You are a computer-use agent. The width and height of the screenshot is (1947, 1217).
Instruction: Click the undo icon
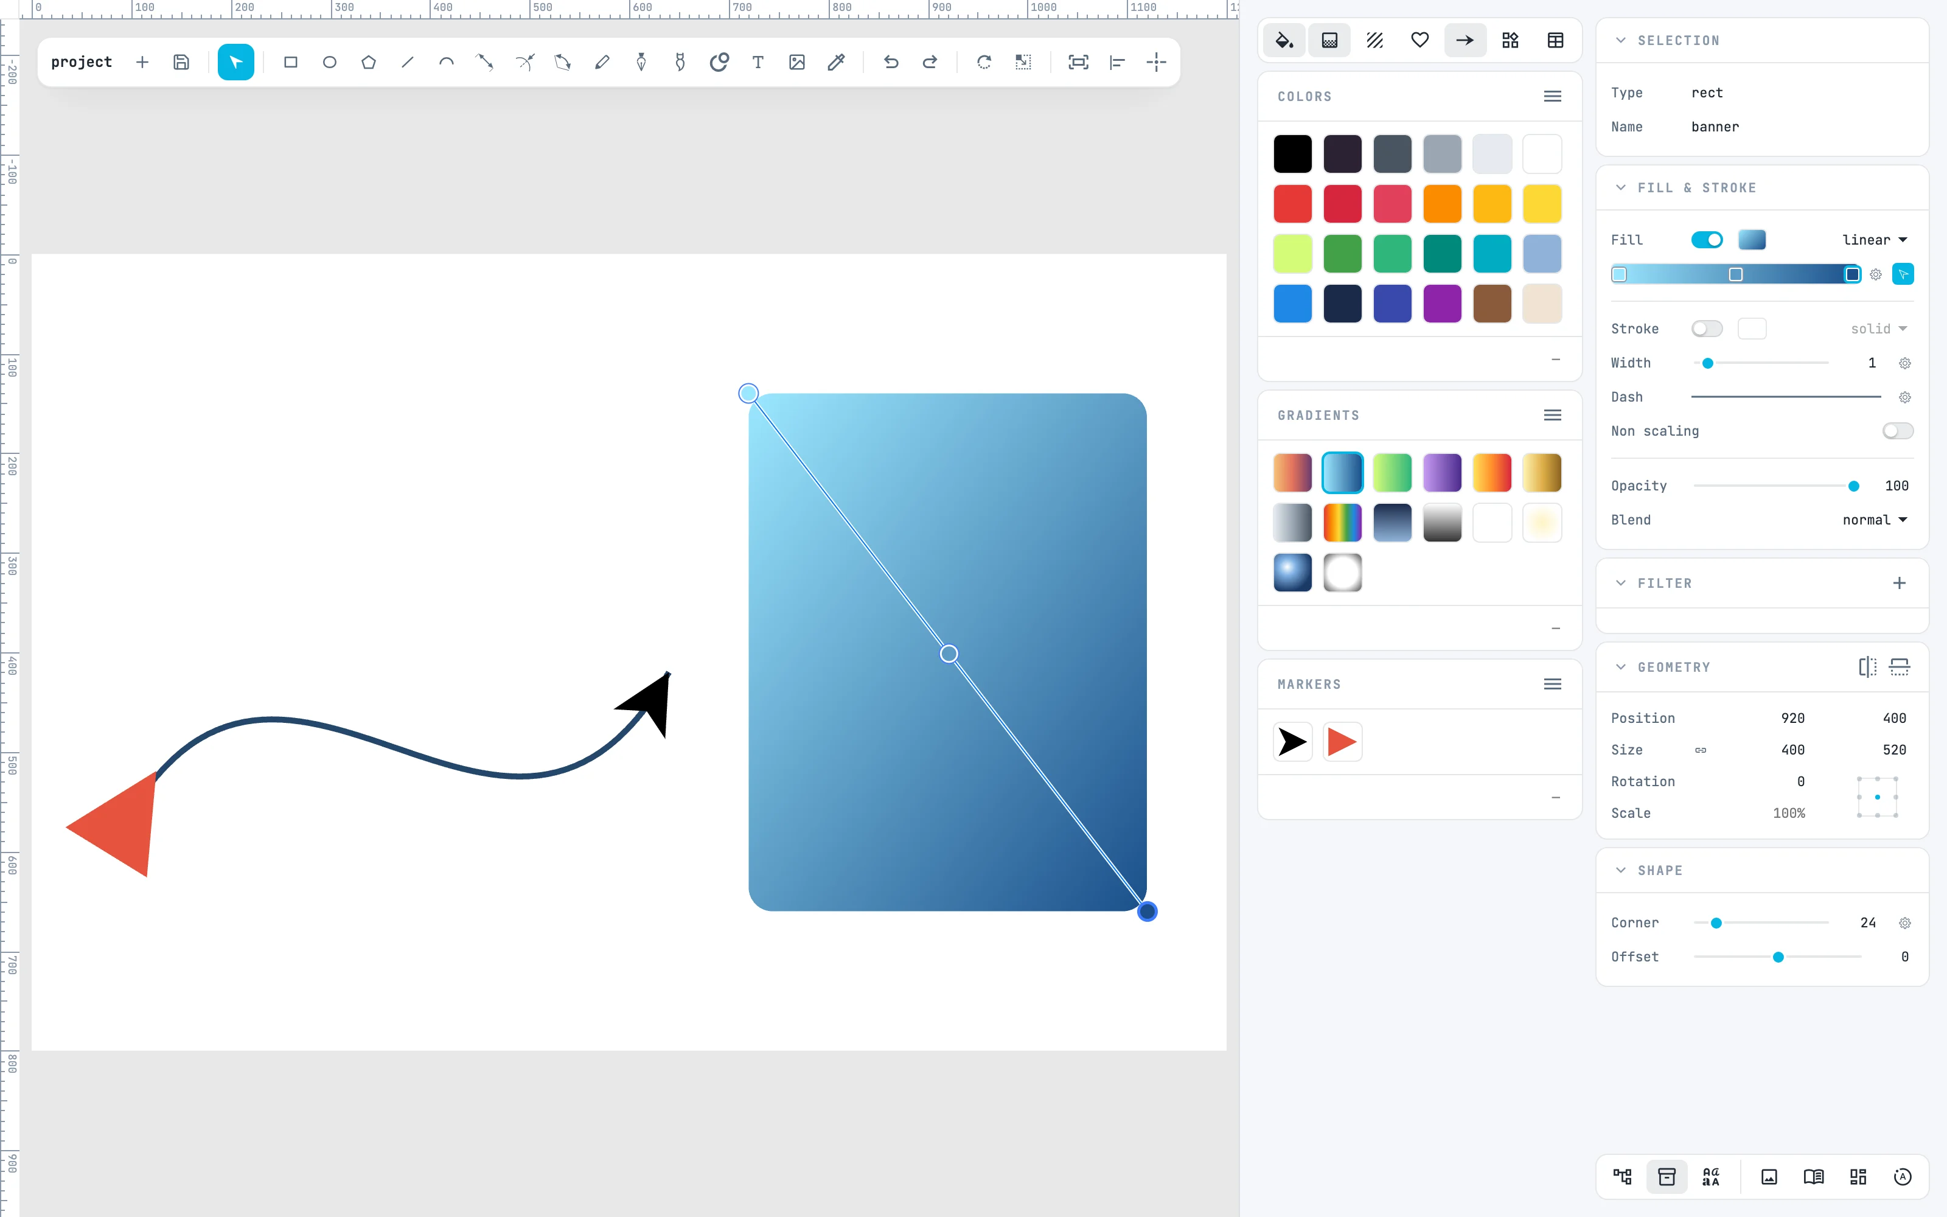891,62
